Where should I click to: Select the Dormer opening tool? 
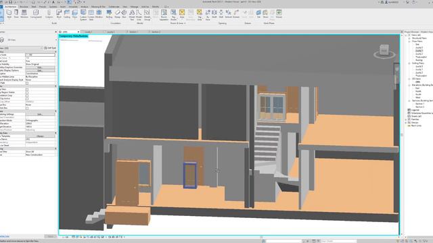click(236, 13)
